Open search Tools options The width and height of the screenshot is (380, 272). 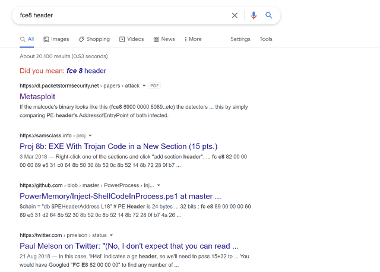(266, 39)
